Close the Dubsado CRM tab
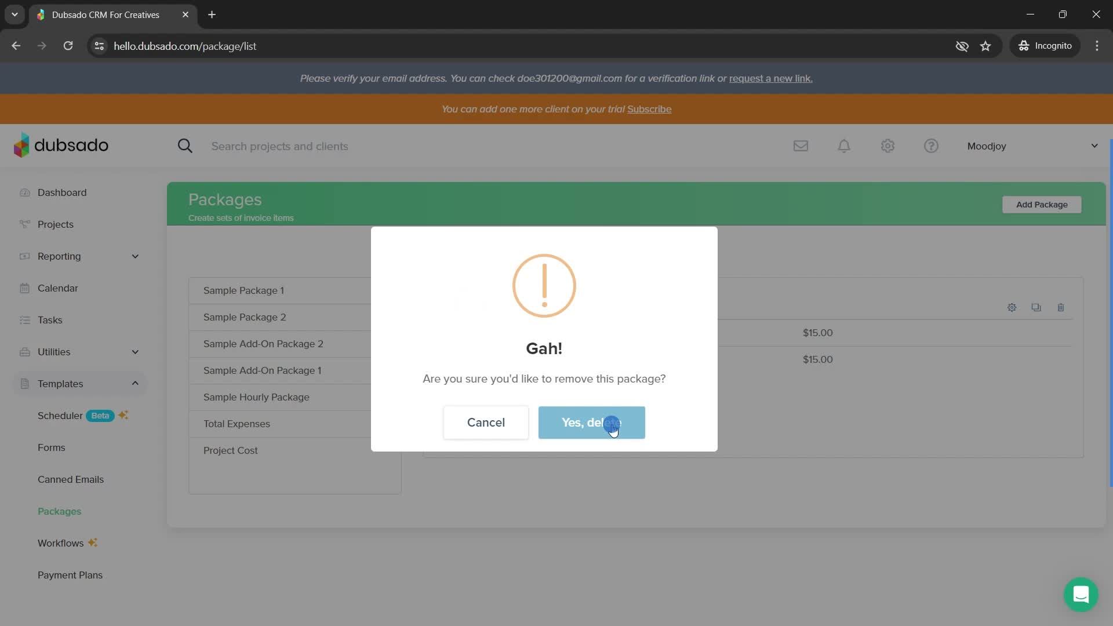The image size is (1113, 626). click(185, 14)
